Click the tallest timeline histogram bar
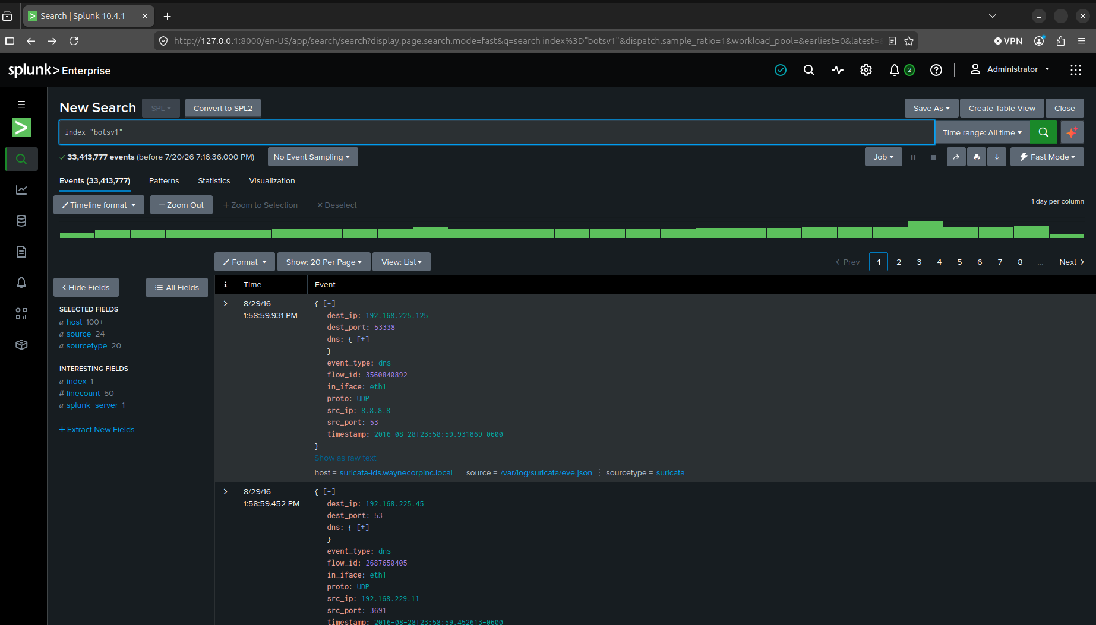 point(925,229)
